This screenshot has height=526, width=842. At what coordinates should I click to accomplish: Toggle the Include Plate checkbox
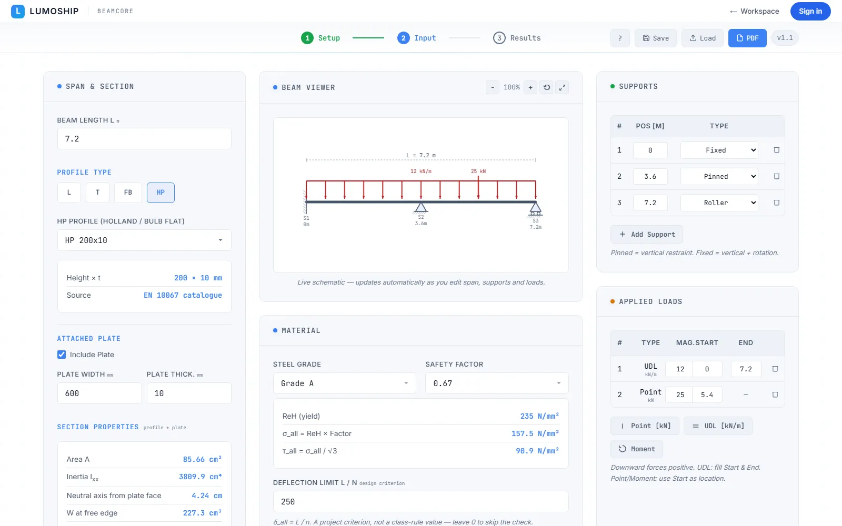62,355
